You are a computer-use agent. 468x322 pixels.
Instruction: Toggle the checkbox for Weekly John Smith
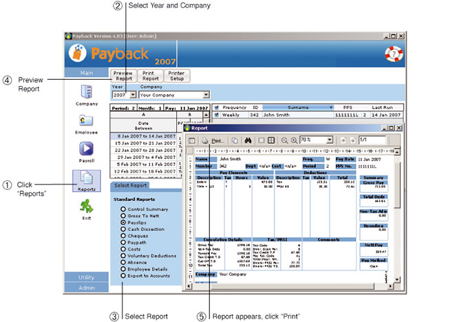coord(215,115)
